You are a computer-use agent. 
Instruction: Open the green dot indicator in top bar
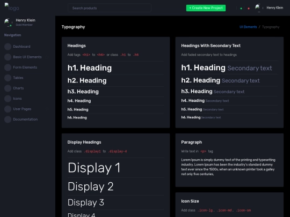tap(241, 8)
